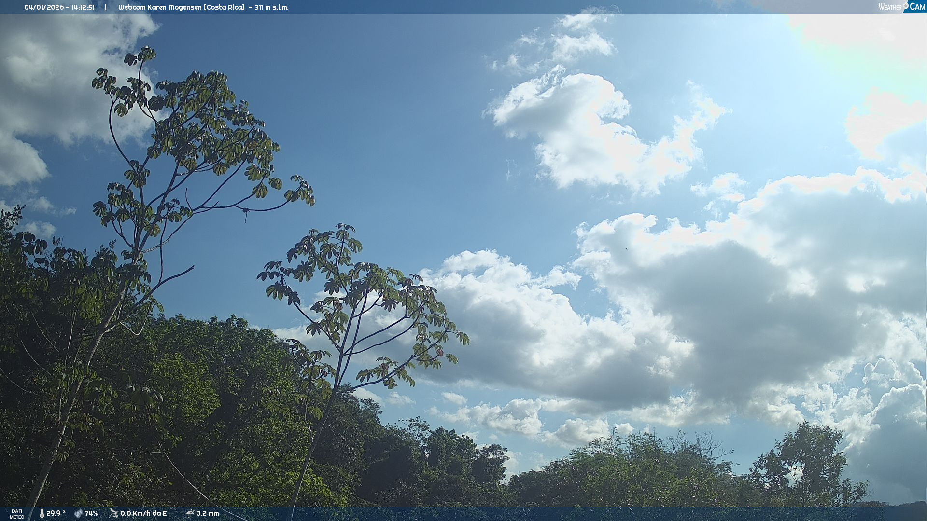Click the bright sun glare in the corner
The width and height of the screenshot is (927, 521).
pyautogui.click(x=869, y=43)
